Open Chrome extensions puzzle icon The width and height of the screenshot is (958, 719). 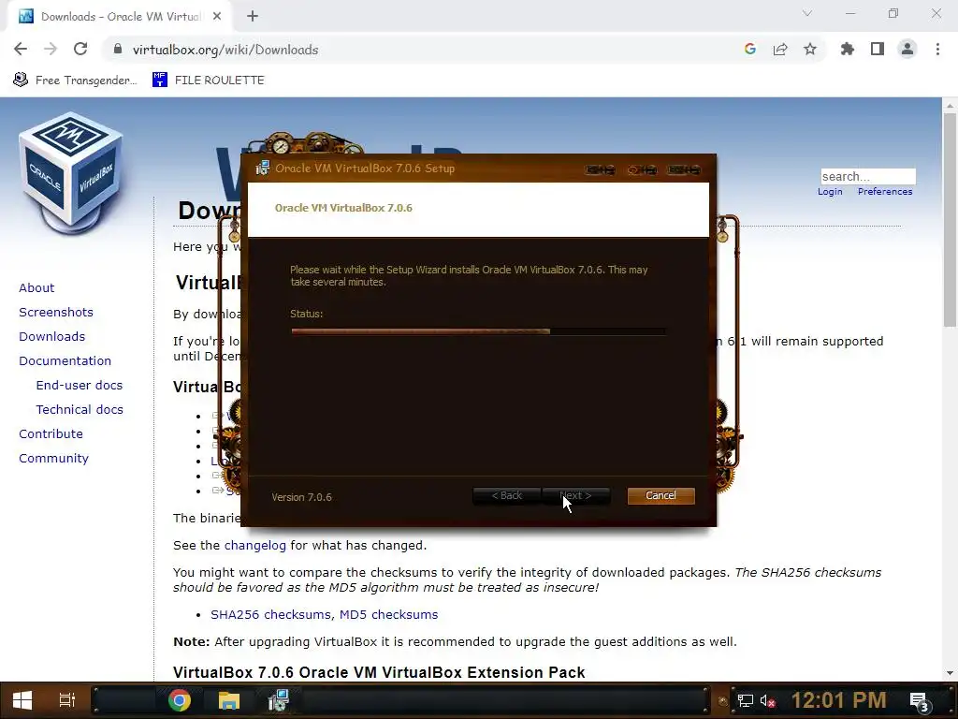tap(848, 50)
